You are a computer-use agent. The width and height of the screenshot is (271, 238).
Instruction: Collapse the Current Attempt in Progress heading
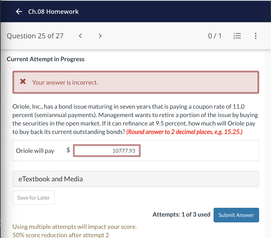[45, 59]
